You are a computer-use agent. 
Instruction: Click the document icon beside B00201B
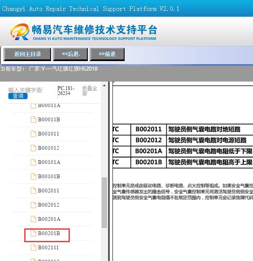pos(33,233)
